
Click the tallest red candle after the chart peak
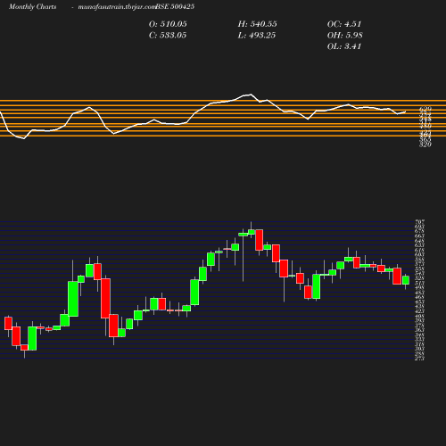[260, 240]
